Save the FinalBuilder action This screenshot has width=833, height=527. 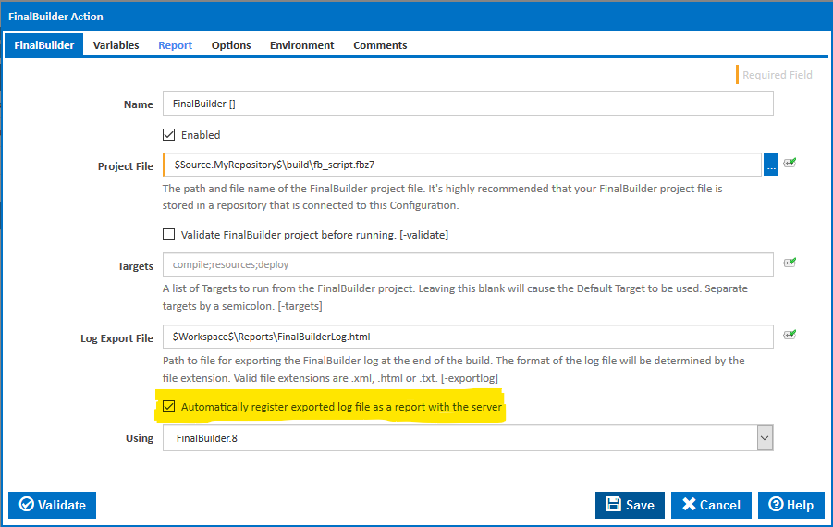pyautogui.click(x=630, y=505)
